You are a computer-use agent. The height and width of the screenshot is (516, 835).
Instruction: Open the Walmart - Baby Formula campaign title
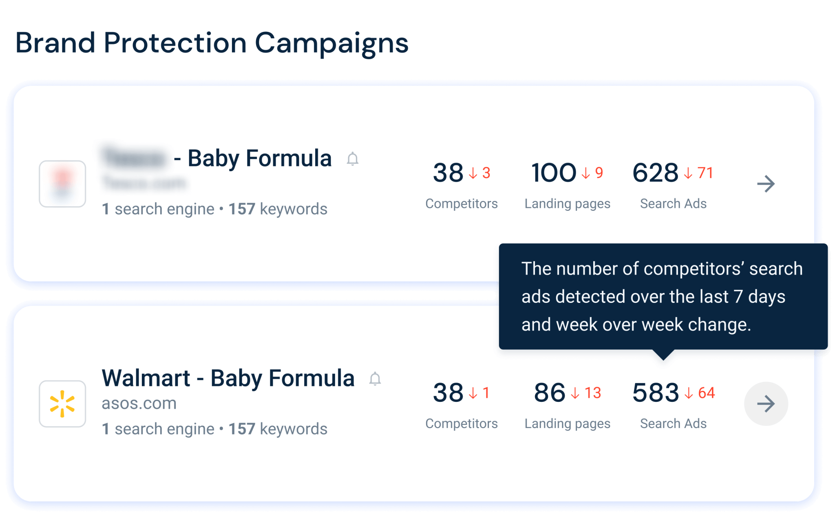pos(228,378)
